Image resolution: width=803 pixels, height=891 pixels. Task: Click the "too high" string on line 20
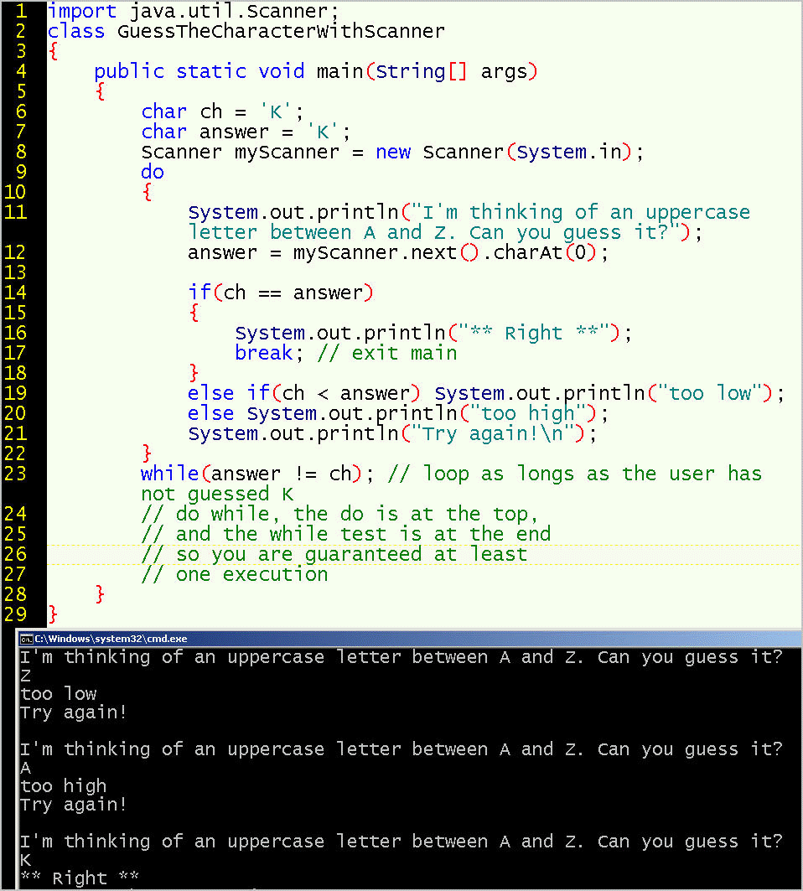click(527, 414)
